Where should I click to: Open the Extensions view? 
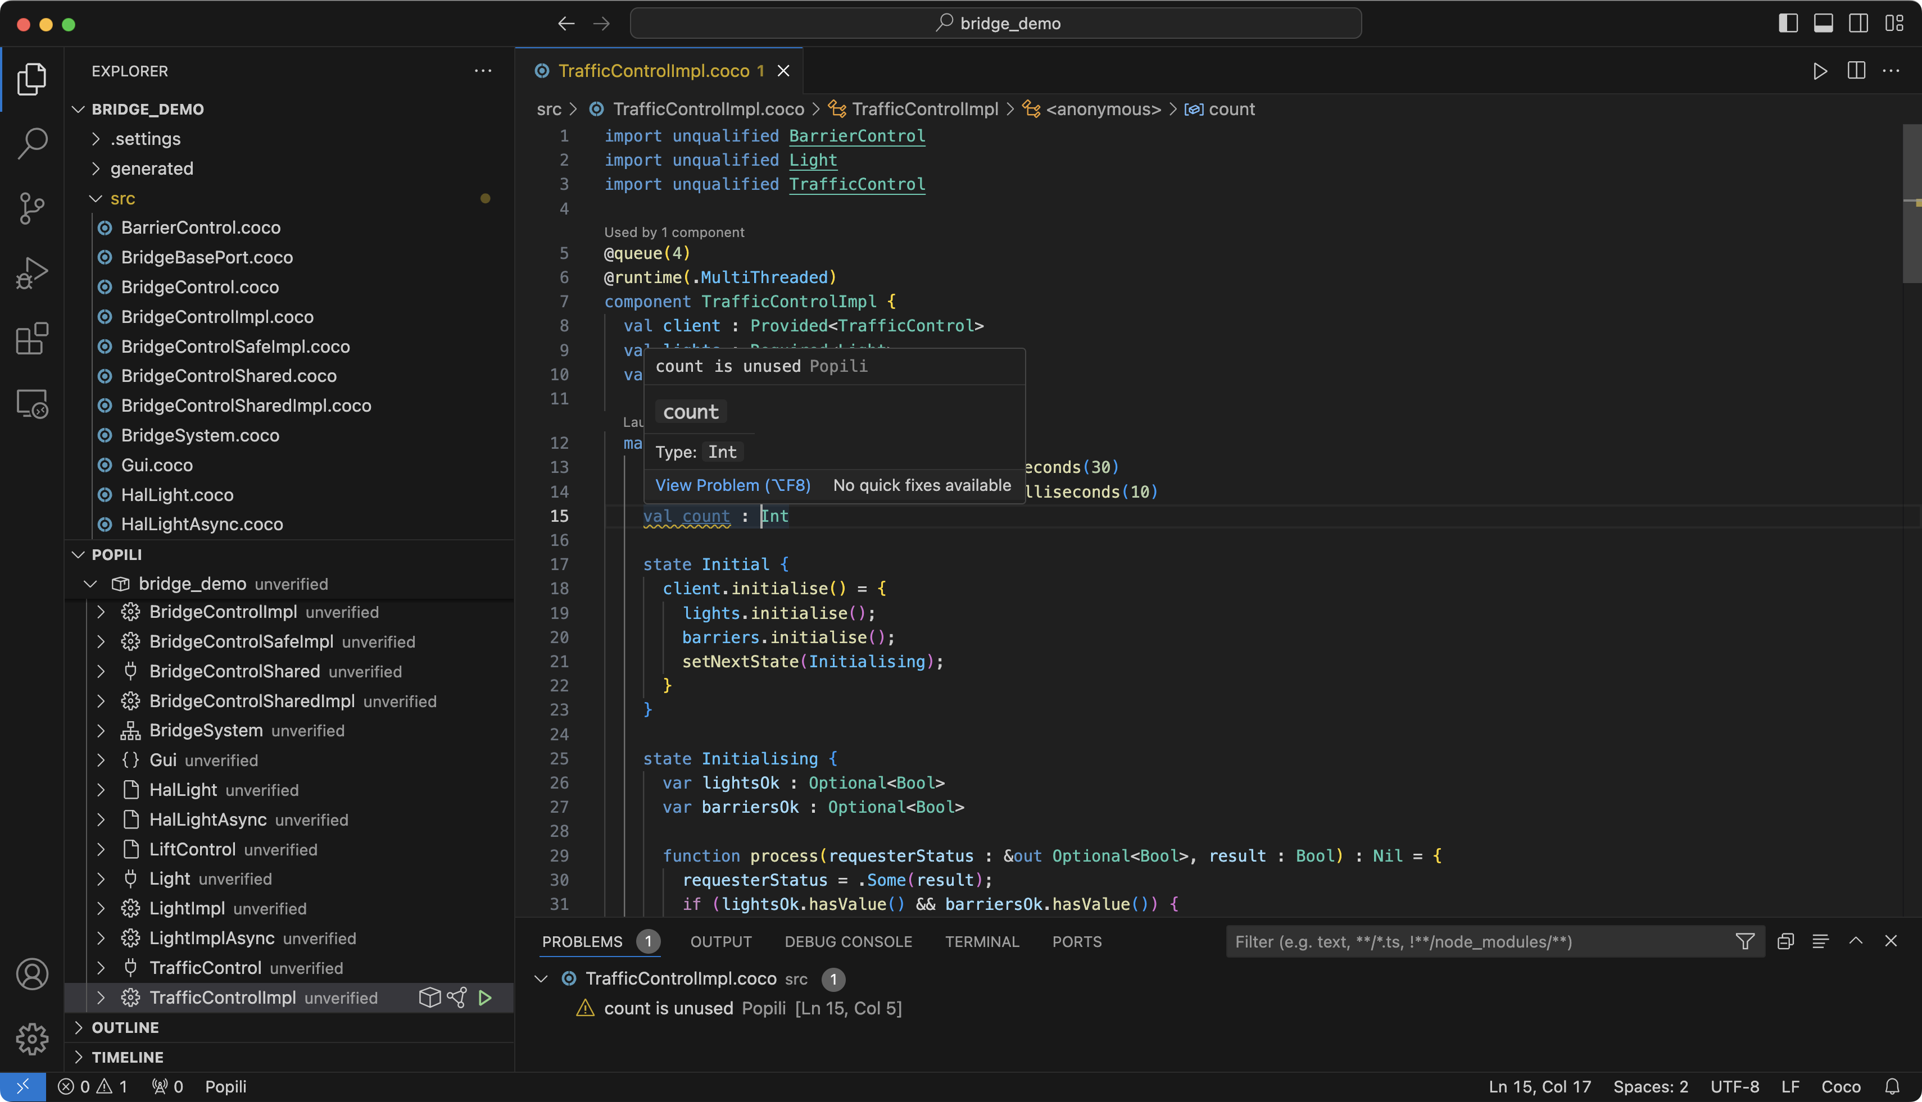pos(32,338)
